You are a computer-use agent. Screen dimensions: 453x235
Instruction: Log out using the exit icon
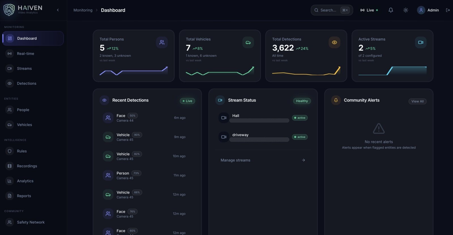click(x=448, y=10)
